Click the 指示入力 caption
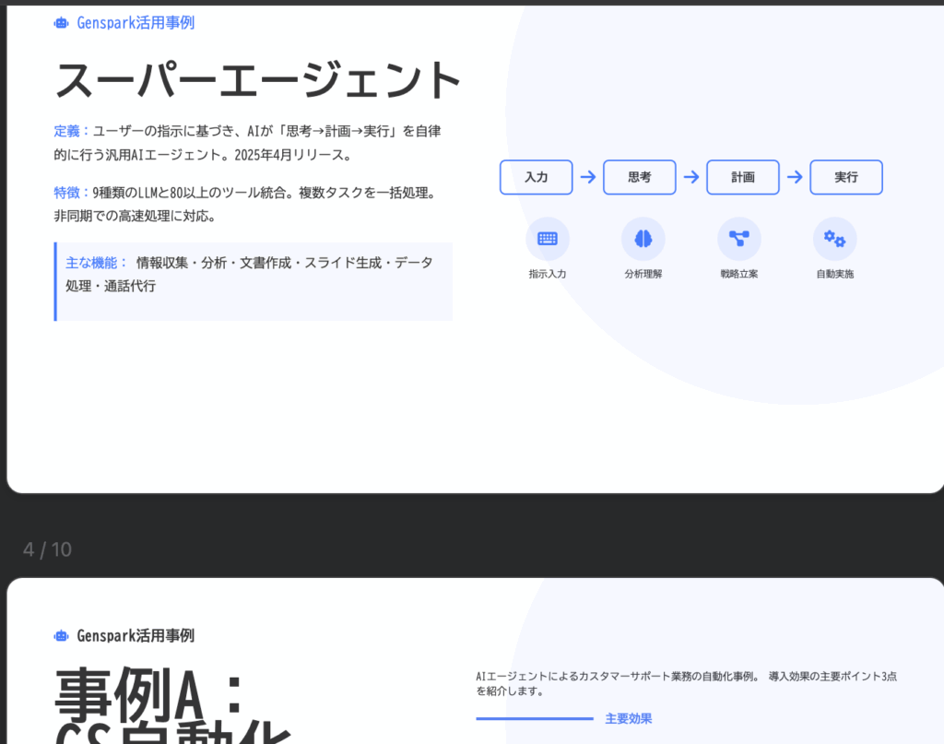Screen dimensions: 944x744 pos(548,274)
